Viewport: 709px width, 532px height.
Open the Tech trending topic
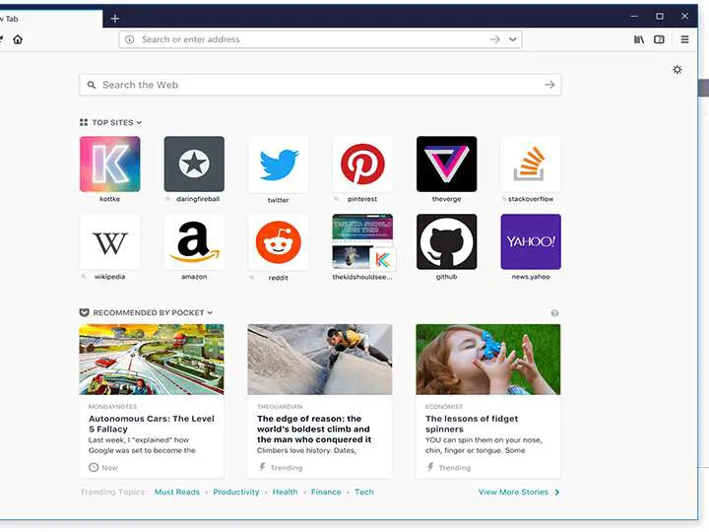click(x=364, y=492)
